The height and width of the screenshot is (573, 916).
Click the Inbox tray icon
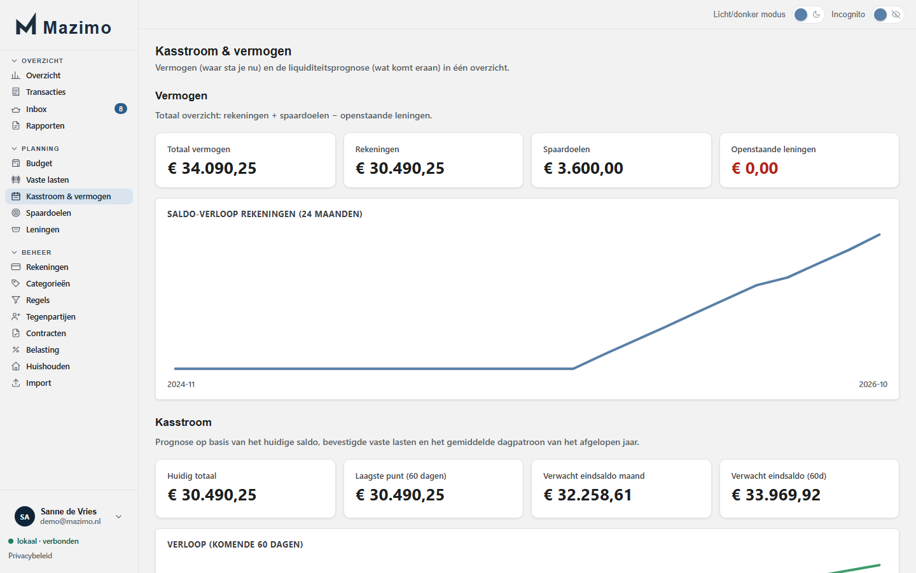pyautogui.click(x=16, y=110)
